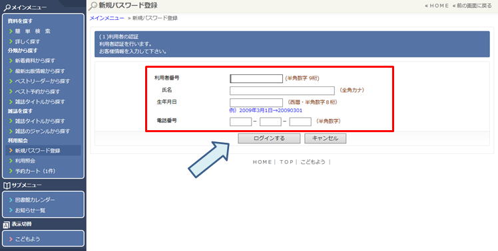The height and width of the screenshot is (251, 498).
Task: Click the キャンセル button
Action: coord(325,139)
